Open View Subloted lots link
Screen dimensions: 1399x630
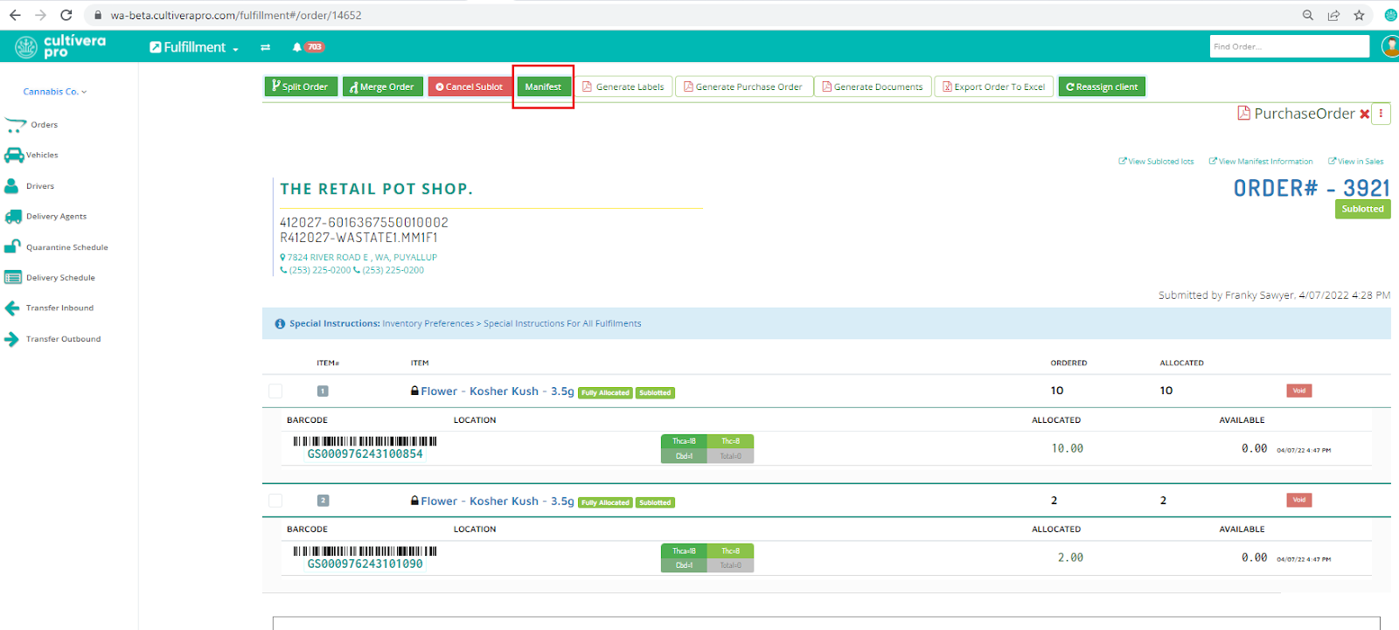click(x=1156, y=162)
